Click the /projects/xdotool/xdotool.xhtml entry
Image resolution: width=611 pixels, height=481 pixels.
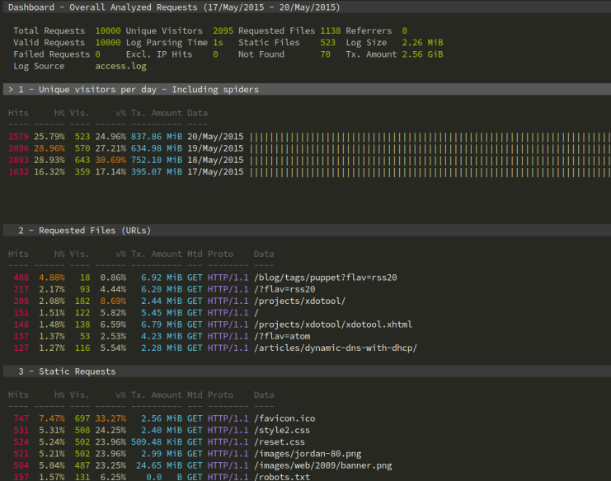(x=332, y=325)
